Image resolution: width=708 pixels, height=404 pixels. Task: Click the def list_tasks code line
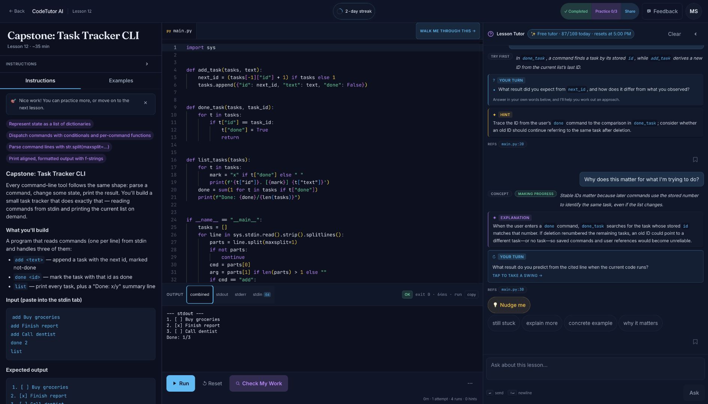218,160
